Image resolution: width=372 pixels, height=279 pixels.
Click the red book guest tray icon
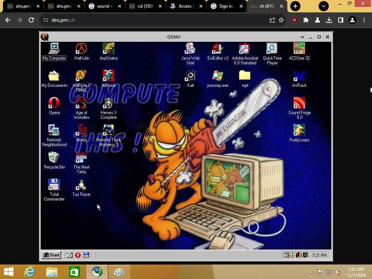[x=299, y=255]
